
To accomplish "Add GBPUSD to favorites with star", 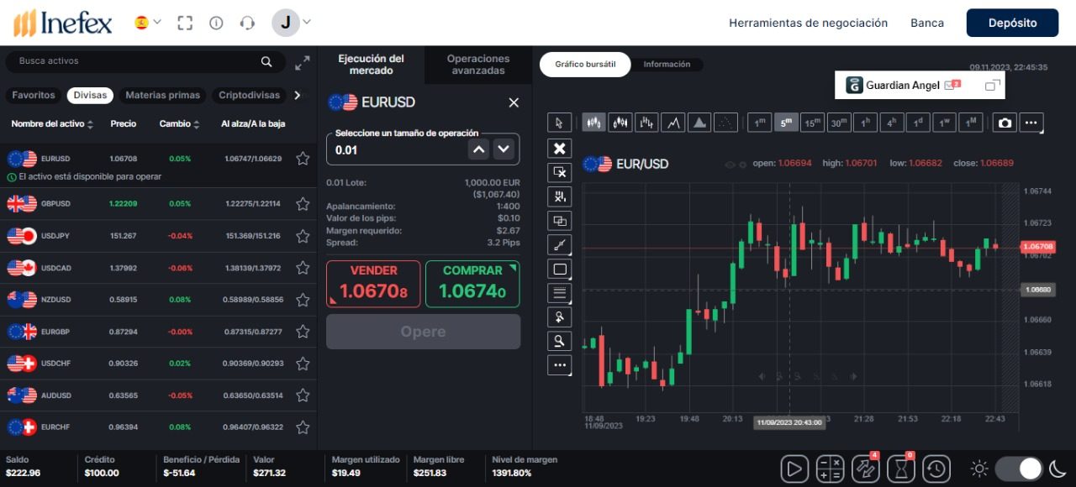I will coord(303,204).
